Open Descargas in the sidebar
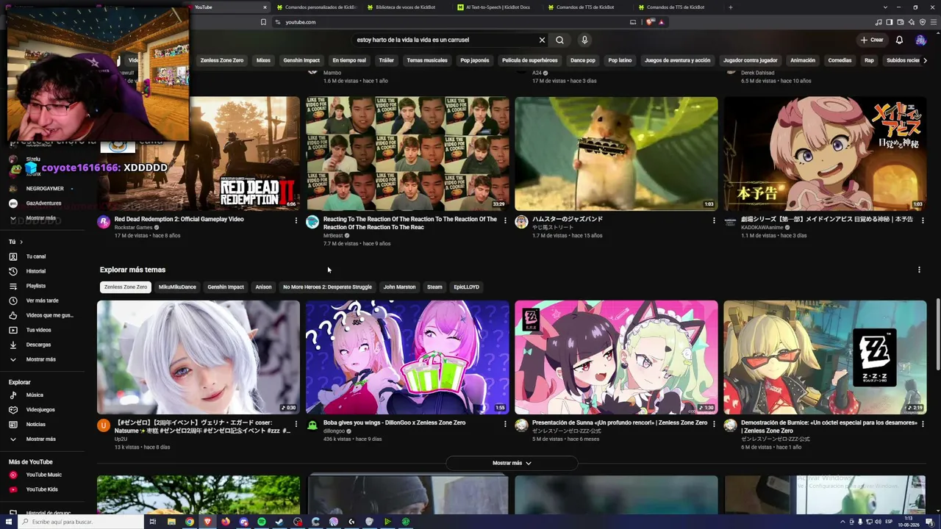Screen dimensions: 941x529 (38, 345)
